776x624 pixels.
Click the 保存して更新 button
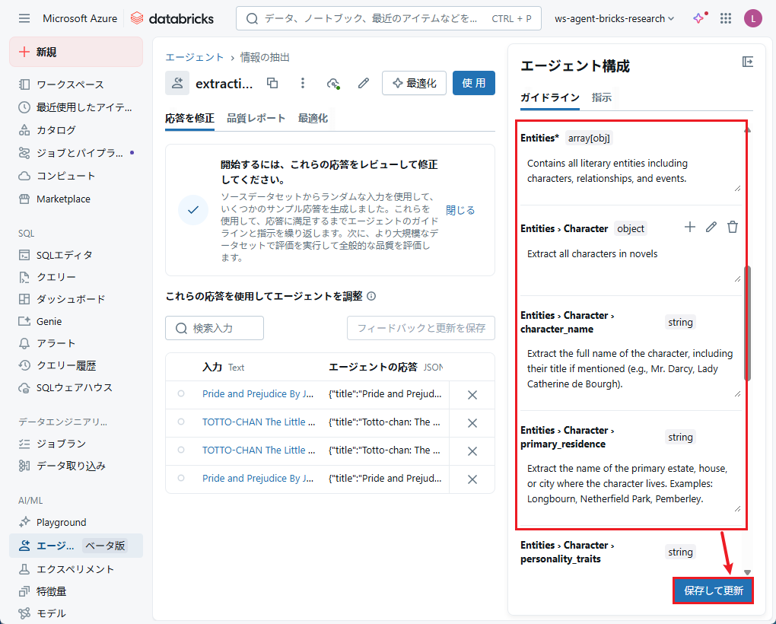coord(713,591)
